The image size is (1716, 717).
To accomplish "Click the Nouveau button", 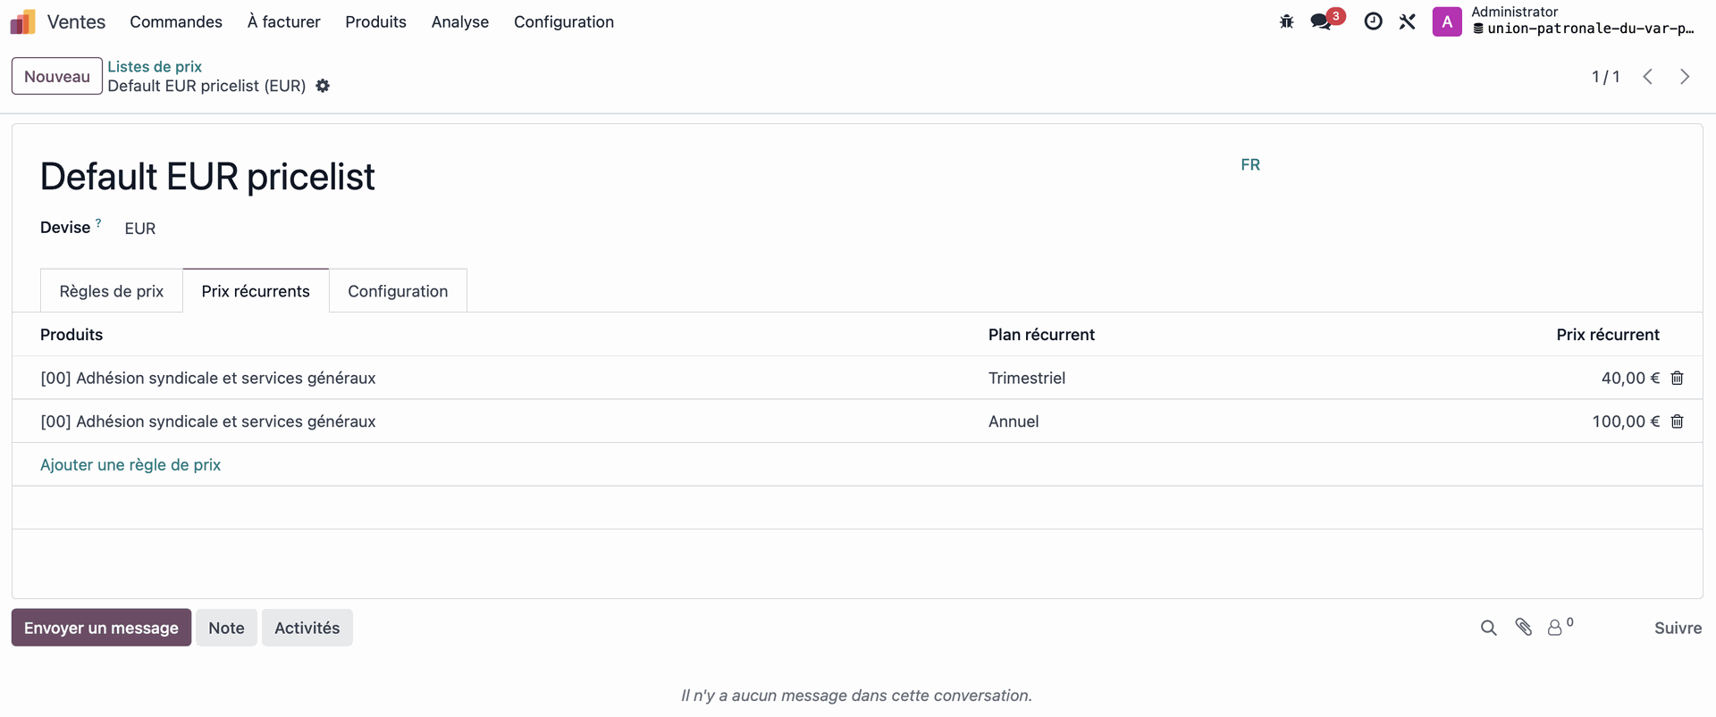I will [x=57, y=77].
